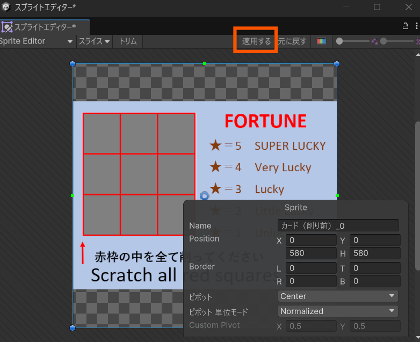The height and width of the screenshot is (342, 420).
Task: Click the Custom Pivot X field
Action: click(x=311, y=326)
